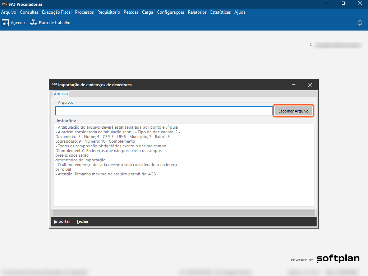The height and width of the screenshot is (276, 368).
Task: Open the Consultas menu
Action: coord(29,12)
